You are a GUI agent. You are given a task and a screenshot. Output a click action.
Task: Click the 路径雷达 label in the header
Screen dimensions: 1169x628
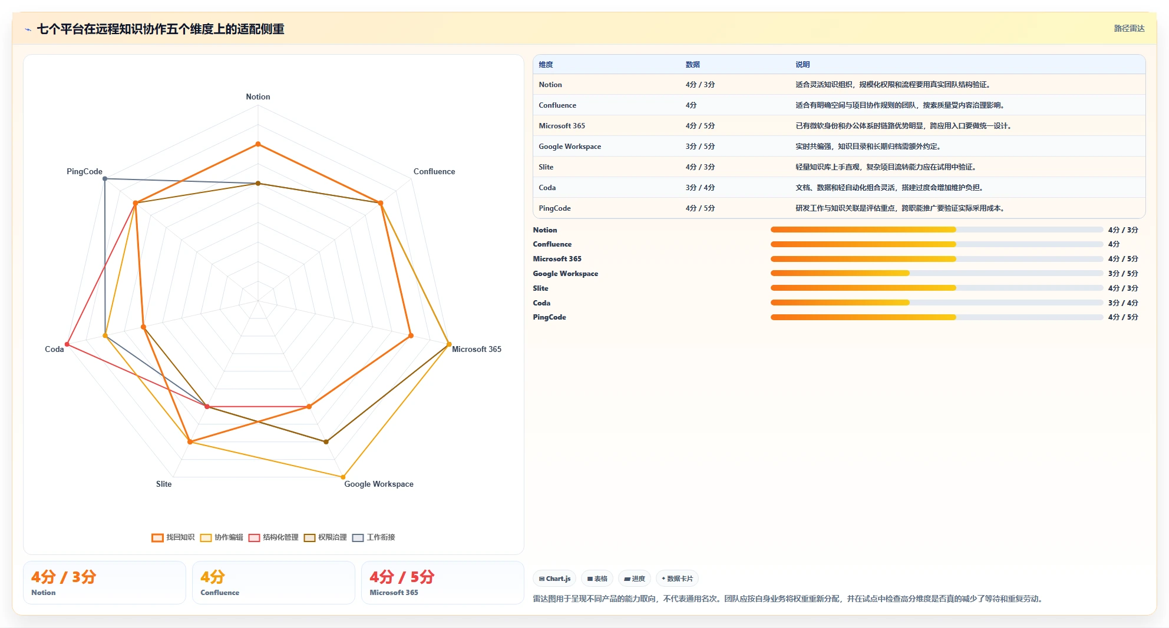pos(1129,28)
